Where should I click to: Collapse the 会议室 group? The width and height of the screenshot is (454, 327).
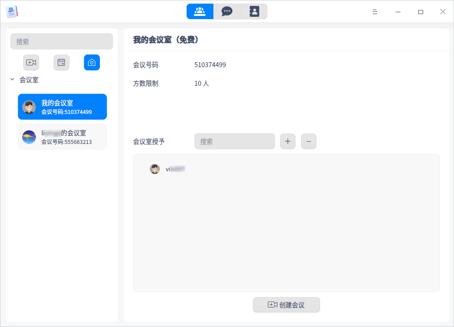click(12, 79)
